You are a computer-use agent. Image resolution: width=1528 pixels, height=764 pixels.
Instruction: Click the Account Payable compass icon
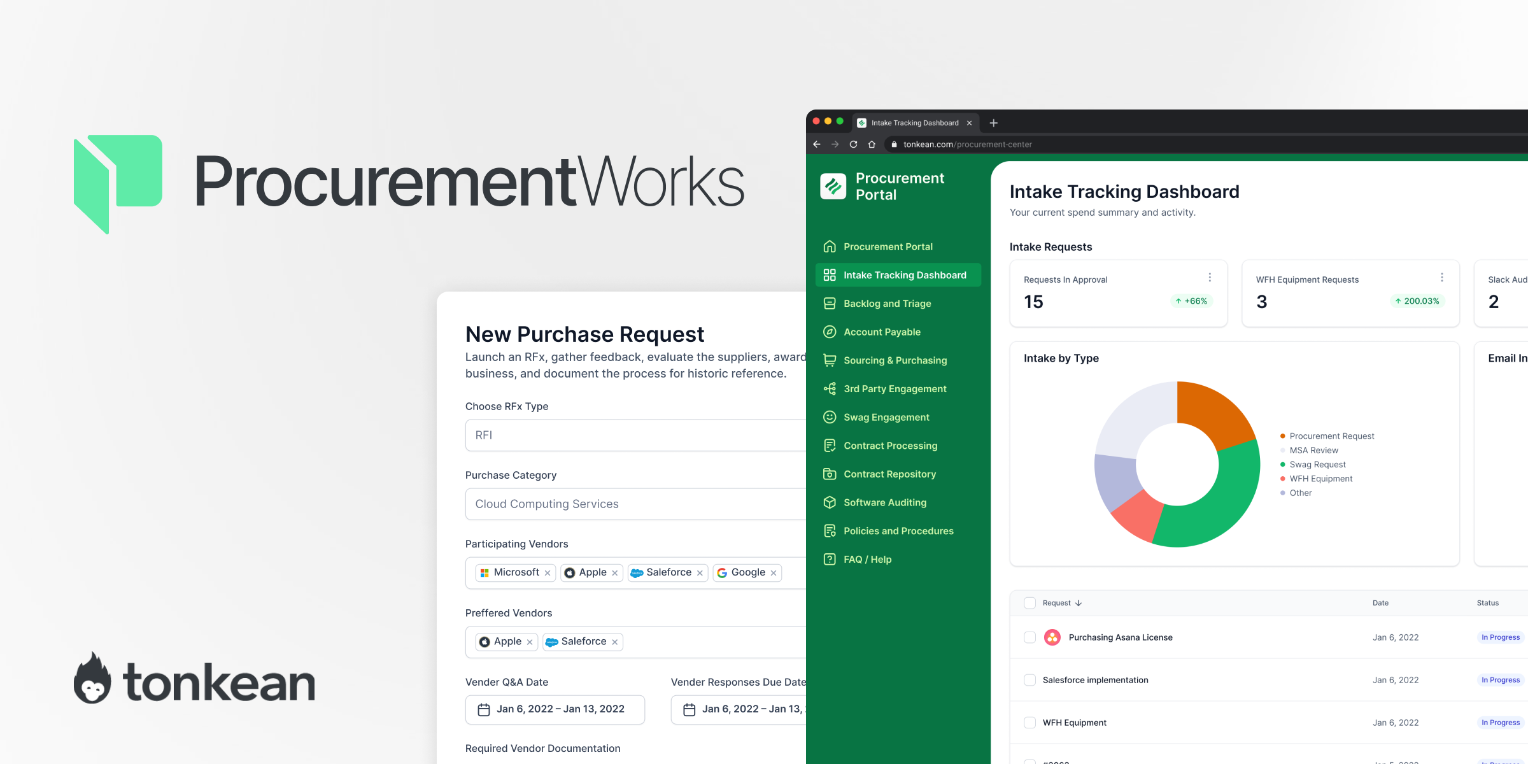830,332
